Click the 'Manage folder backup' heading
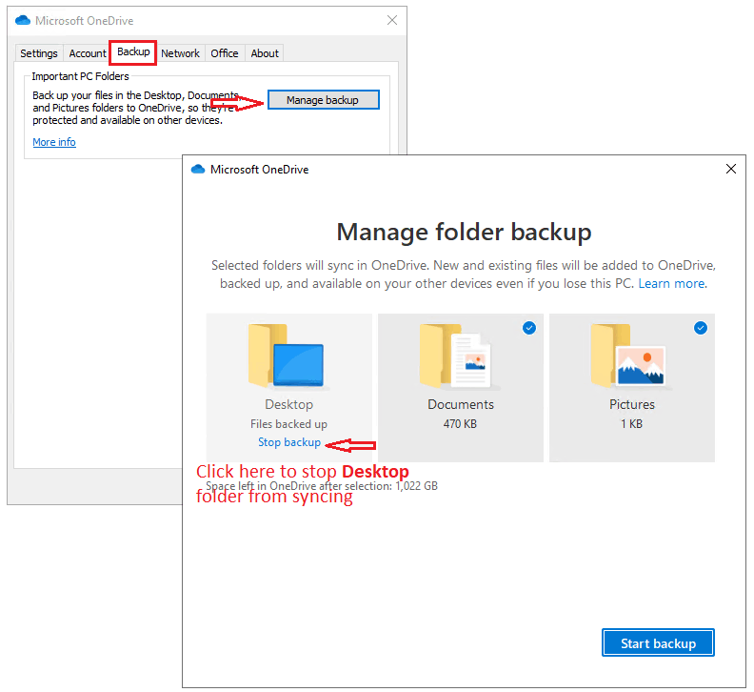 tap(464, 233)
